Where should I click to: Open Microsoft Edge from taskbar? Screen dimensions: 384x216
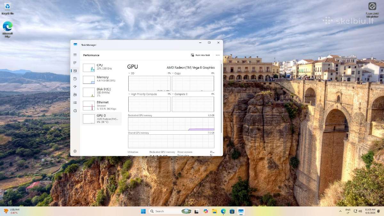(223, 211)
